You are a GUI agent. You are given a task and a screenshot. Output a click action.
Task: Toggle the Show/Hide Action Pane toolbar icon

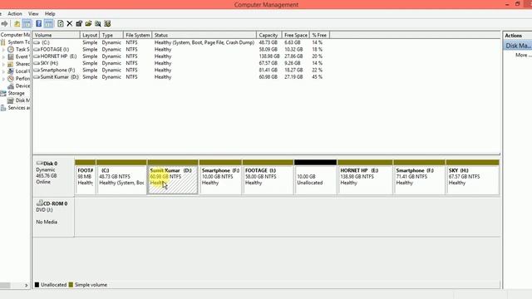49,24
